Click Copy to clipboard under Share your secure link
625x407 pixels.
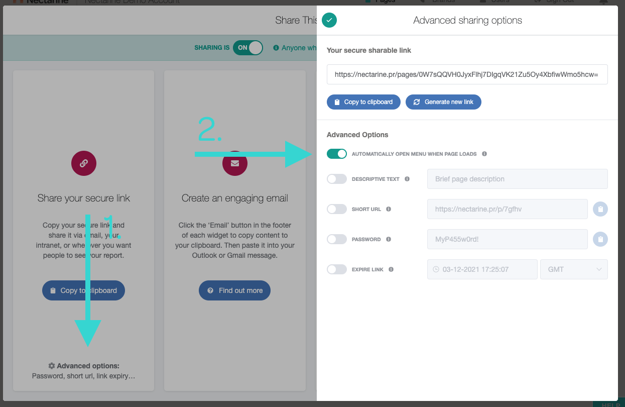[x=83, y=290]
